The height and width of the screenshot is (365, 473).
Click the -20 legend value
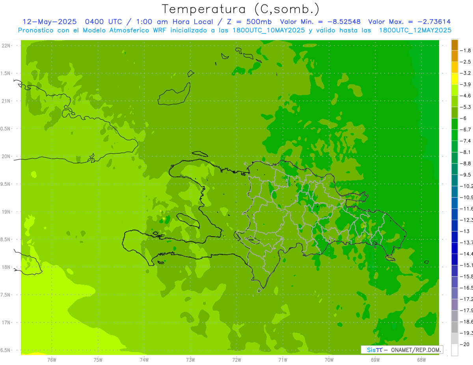(466, 345)
